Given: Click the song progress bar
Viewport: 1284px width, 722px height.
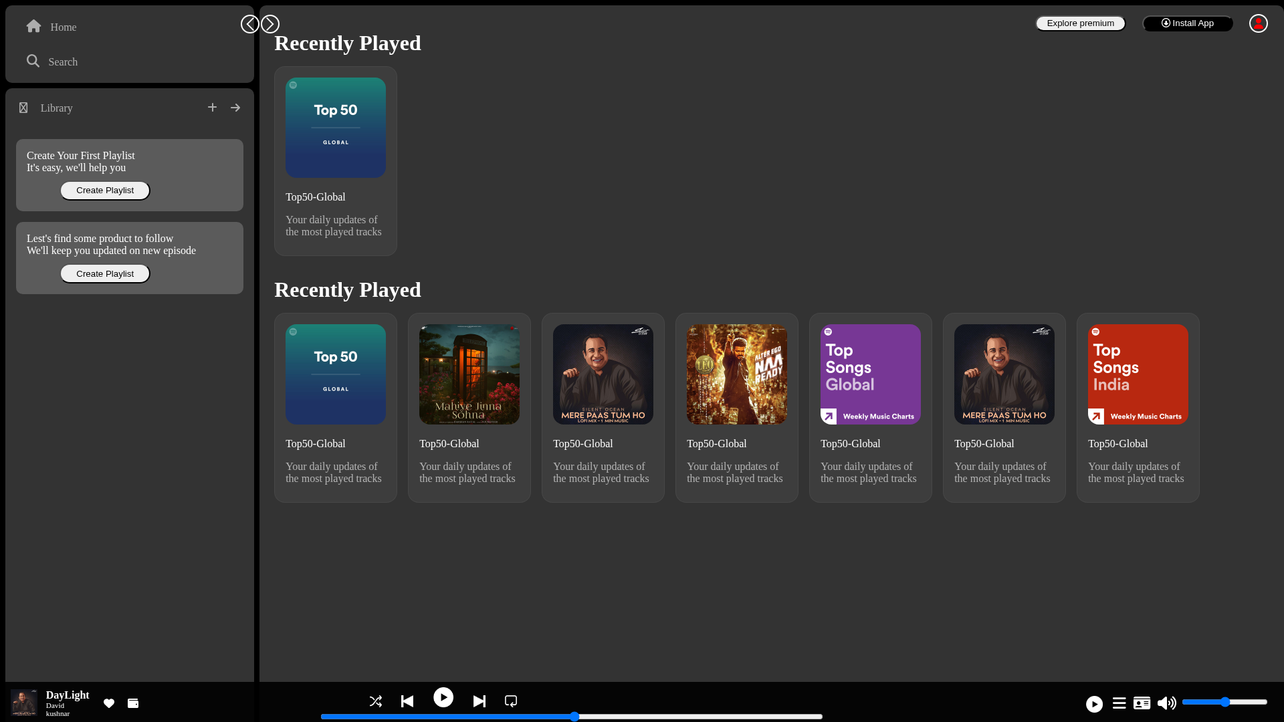Looking at the screenshot, I should [572, 717].
